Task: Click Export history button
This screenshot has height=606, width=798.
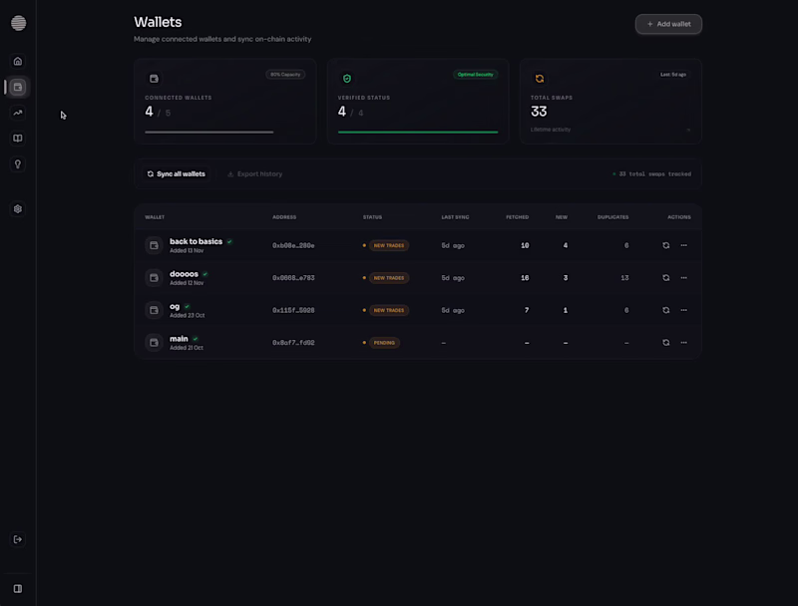Action: [254, 173]
